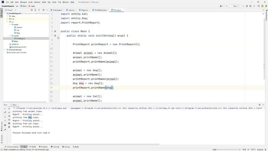This screenshot has width=268, height=151.
Task: Open the TODO tool window button
Action: point(33,147)
